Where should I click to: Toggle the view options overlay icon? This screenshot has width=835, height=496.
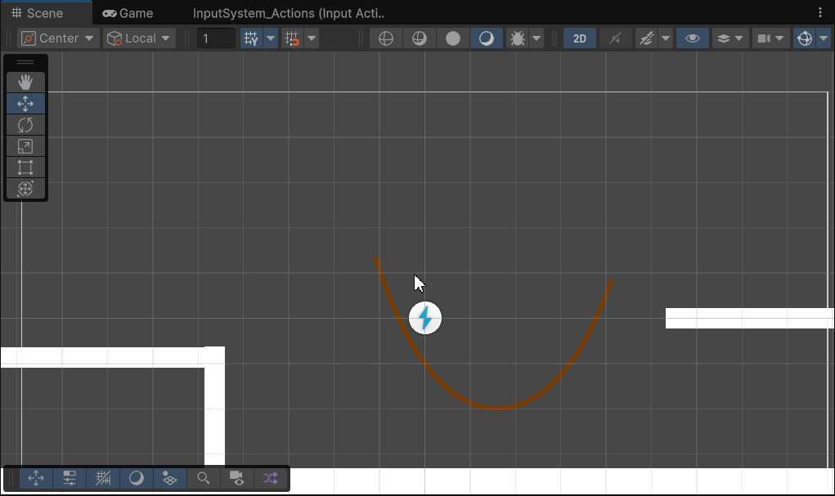pyautogui.click(x=170, y=478)
